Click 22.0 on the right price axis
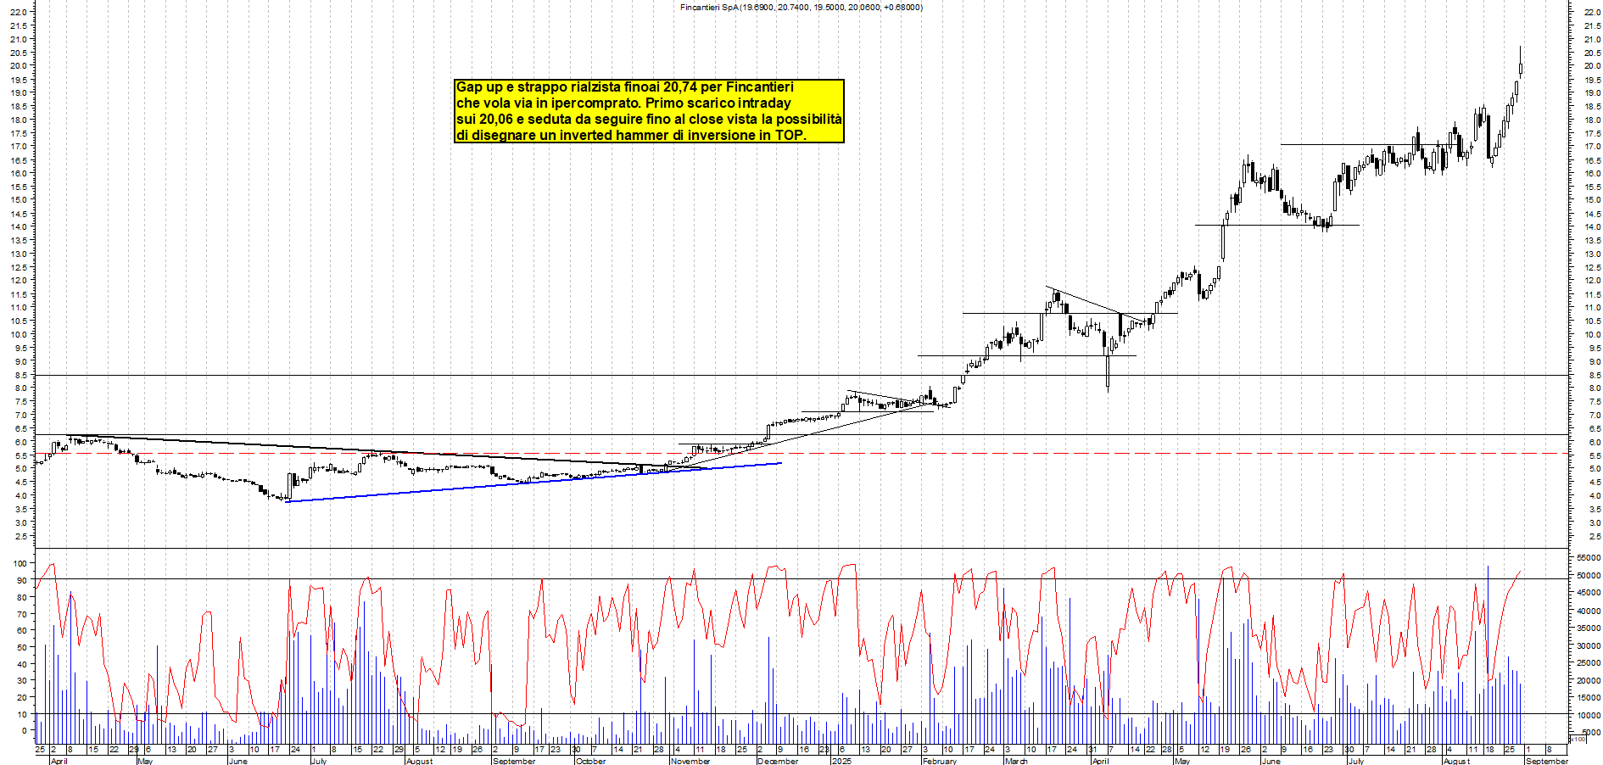The height and width of the screenshot is (765, 1603). 1592,13
